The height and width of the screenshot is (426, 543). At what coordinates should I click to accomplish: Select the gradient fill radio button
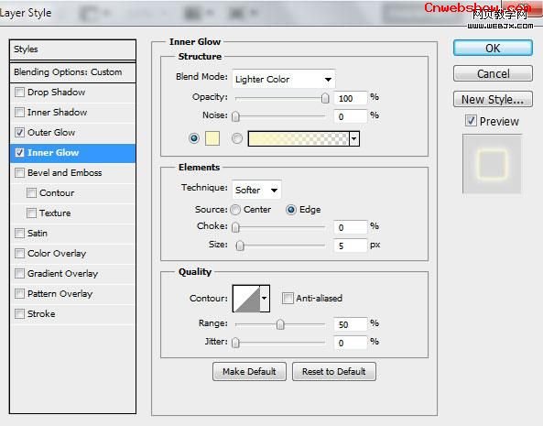tap(237, 138)
